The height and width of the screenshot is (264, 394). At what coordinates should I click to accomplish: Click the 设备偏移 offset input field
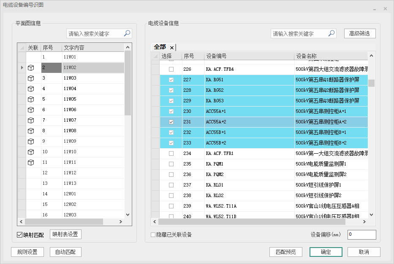pyautogui.click(x=361, y=235)
